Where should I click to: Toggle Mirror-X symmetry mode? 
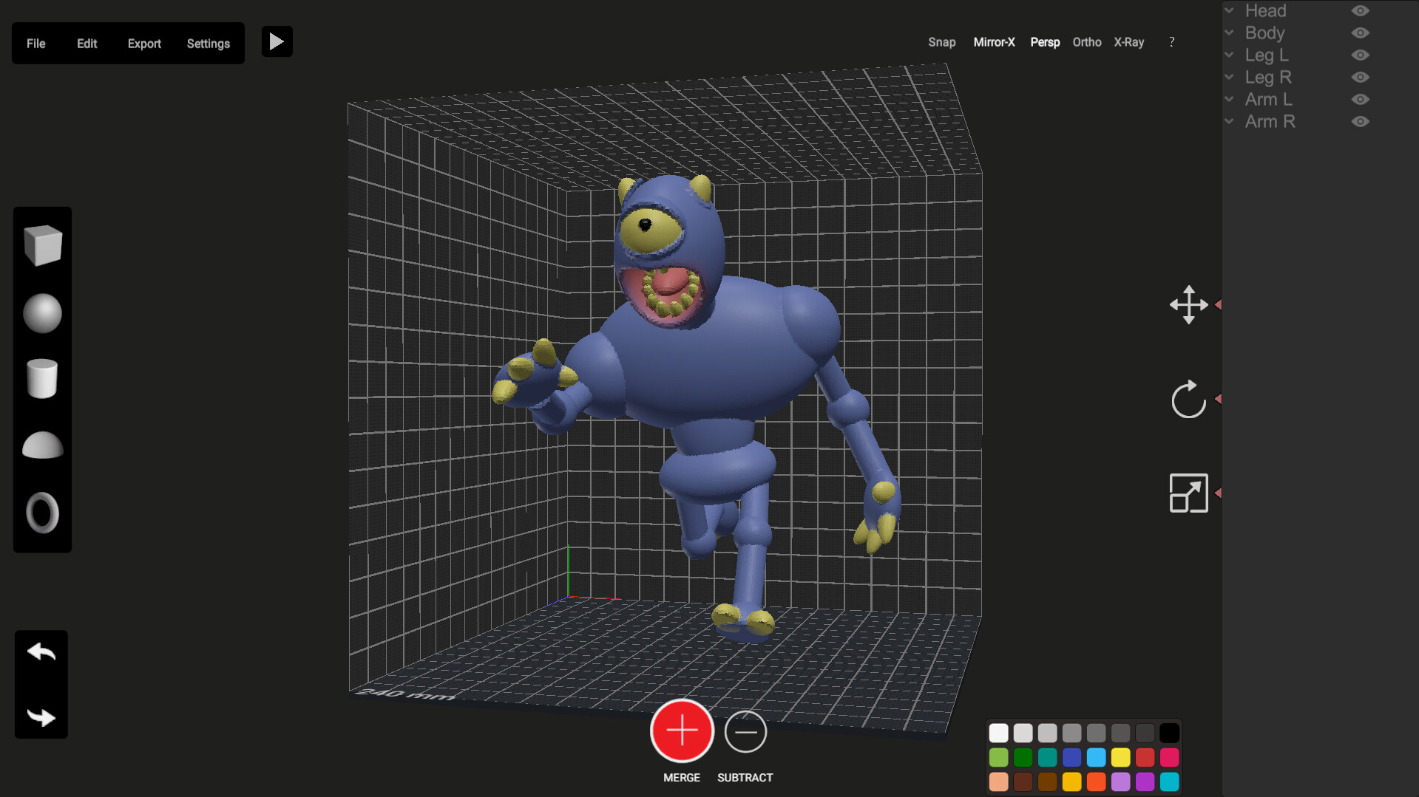click(994, 42)
